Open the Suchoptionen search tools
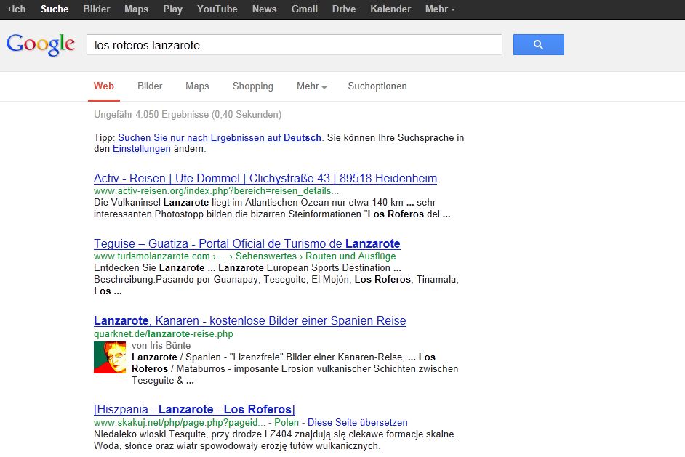The image size is (685, 457). (x=377, y=86)
